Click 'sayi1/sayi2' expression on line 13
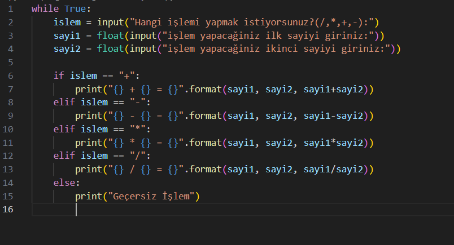This screenshot has height=245, width=454. click(333, 170)
